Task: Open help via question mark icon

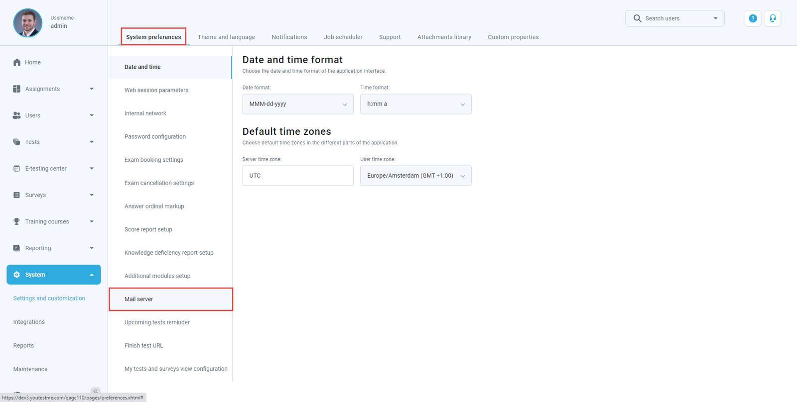Action: pyautogui.click(x=753, y=18)
